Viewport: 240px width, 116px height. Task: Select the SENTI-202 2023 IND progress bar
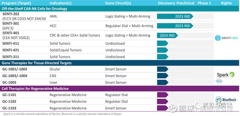(175, 16)
